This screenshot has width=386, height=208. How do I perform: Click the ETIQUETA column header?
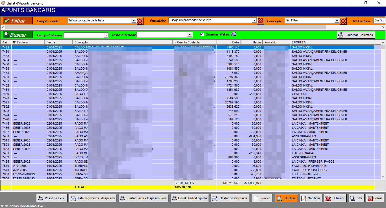pos(332,42)
